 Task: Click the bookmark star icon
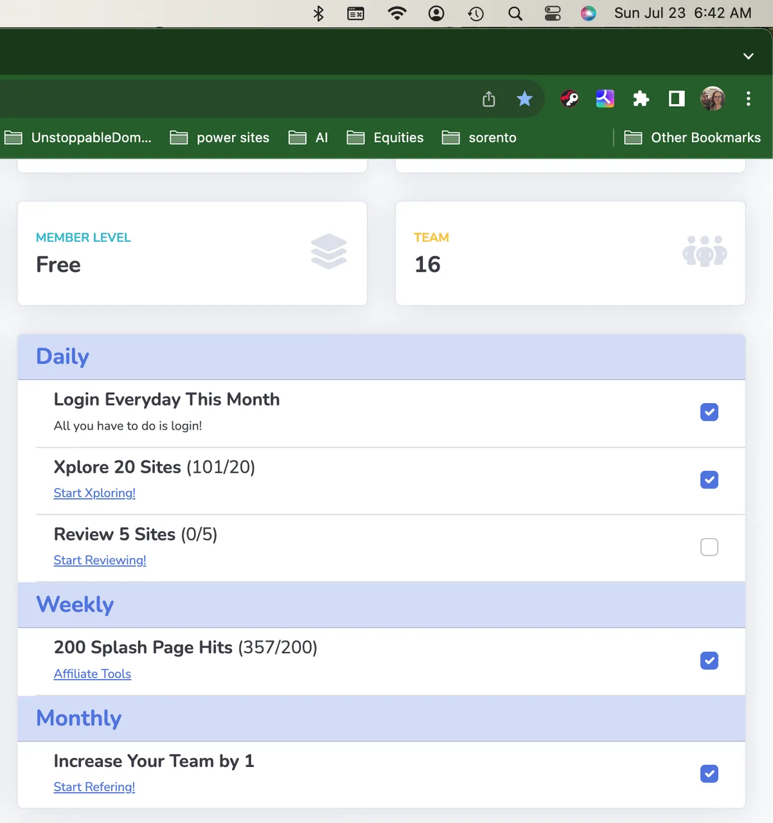coord(524,98)
